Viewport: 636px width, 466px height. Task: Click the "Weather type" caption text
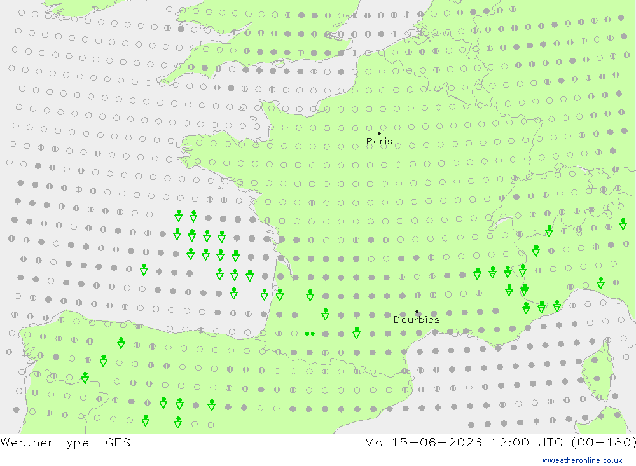click(45, 442)
